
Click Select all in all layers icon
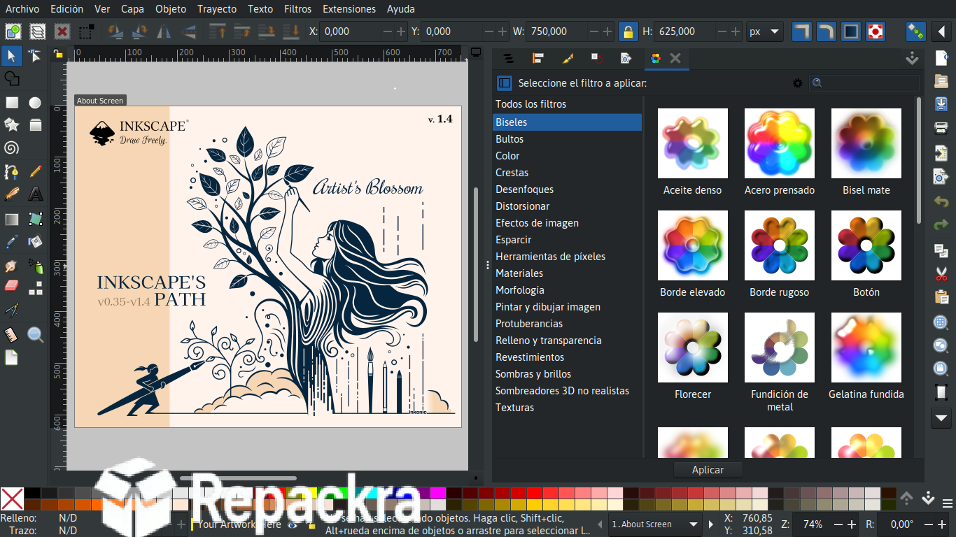pos(38,31)
